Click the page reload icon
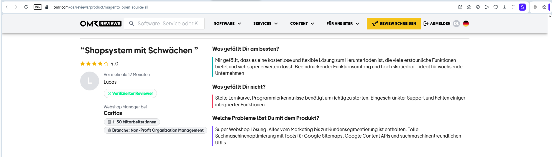This screenshot has width=552, height=157. click(x=26, y=7)
